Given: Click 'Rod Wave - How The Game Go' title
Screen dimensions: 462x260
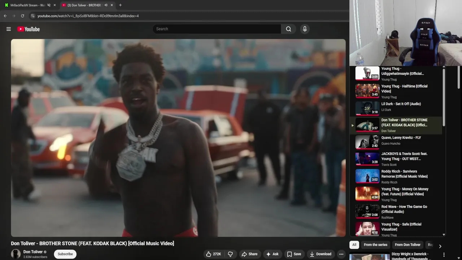Looking at the screenshot, I should [404, 209].
